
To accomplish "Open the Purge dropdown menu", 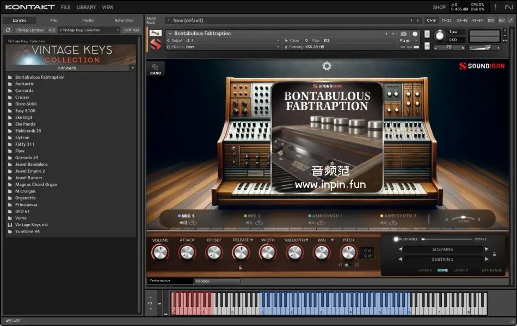I will tap(408, 41).
